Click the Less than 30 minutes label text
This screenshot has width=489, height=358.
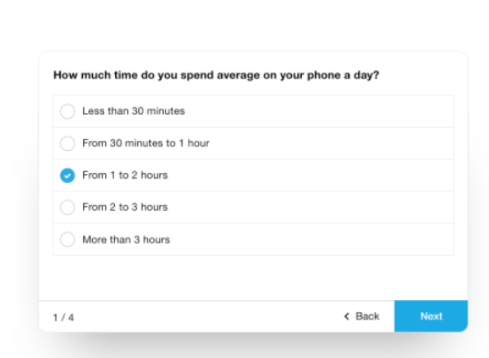[x=134, y=111]
